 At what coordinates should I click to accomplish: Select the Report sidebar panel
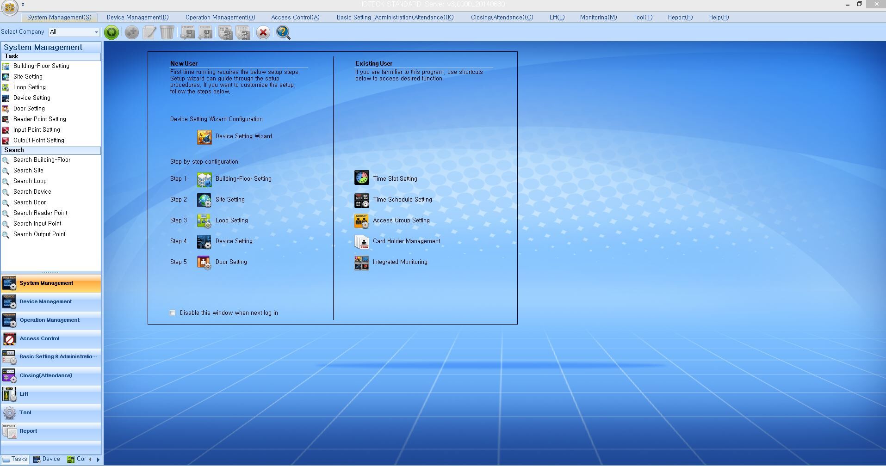pos(28,431)
